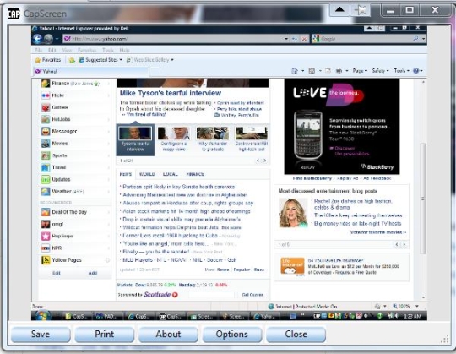Select the Yahoo! browser tab

90,71
